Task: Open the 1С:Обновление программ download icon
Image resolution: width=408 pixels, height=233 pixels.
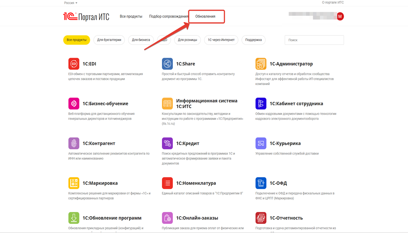Action: coord(74,218)
